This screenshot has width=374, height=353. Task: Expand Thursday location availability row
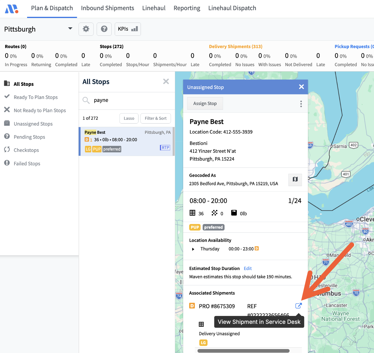[193, 249]
